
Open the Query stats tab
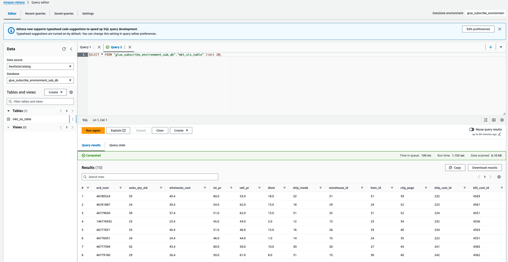117,145
